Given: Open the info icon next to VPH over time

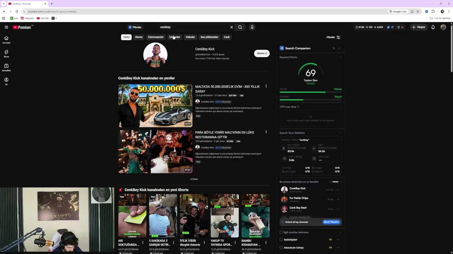Looking at the screenshot, I should (298, 107).
